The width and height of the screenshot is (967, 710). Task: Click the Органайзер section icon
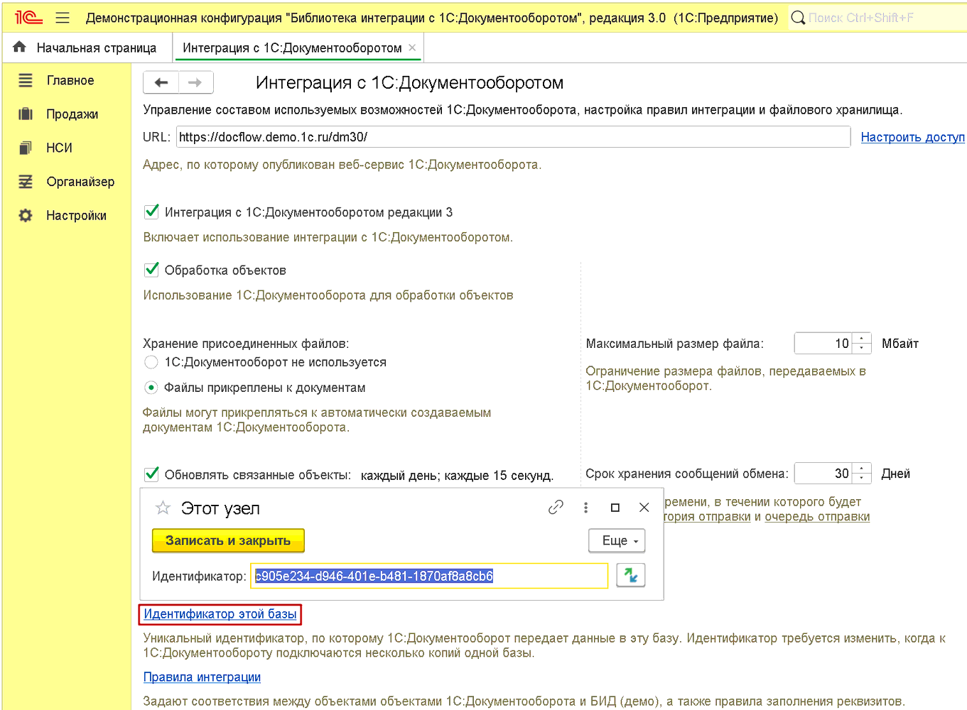(x=26, y=182)
